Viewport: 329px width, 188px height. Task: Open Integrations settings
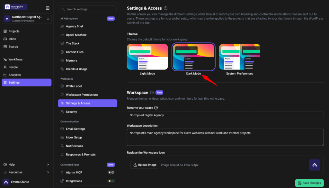pos(87,181)
